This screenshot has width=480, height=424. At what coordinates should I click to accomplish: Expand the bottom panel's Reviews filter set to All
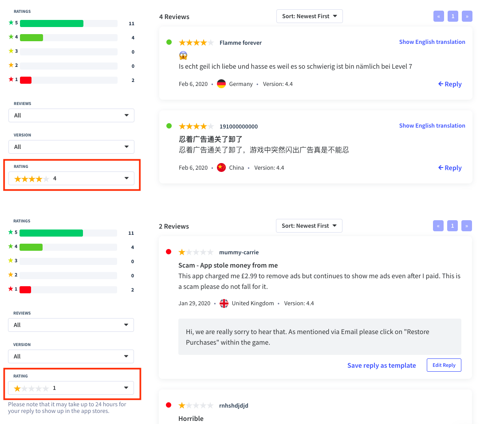[71, 325]
